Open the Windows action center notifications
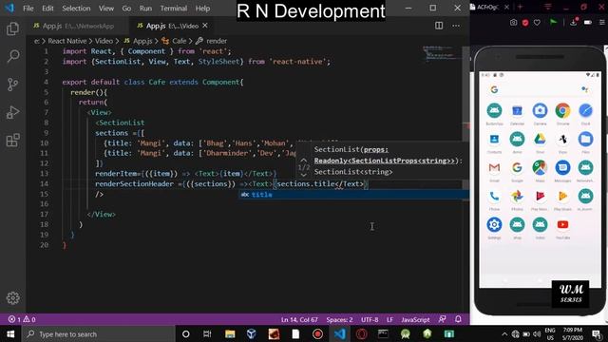 tap(598, 333)
